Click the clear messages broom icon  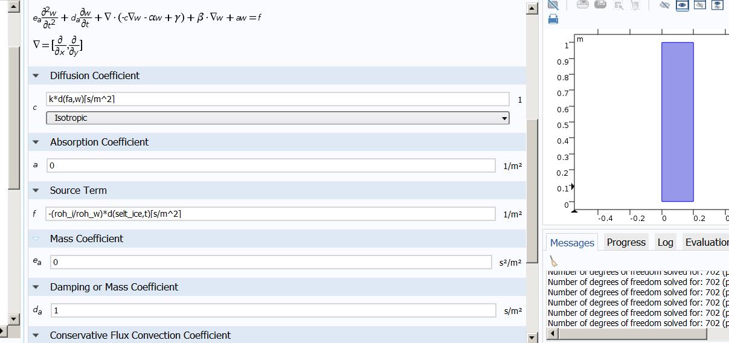pyautogui.click(x=553, y=261)
